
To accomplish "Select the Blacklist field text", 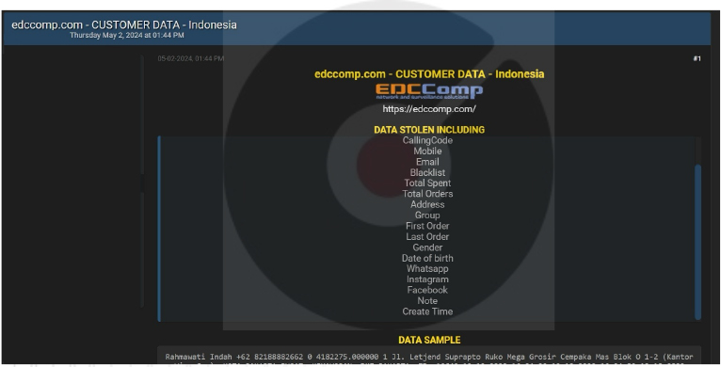I will click(x=427, y=172).
